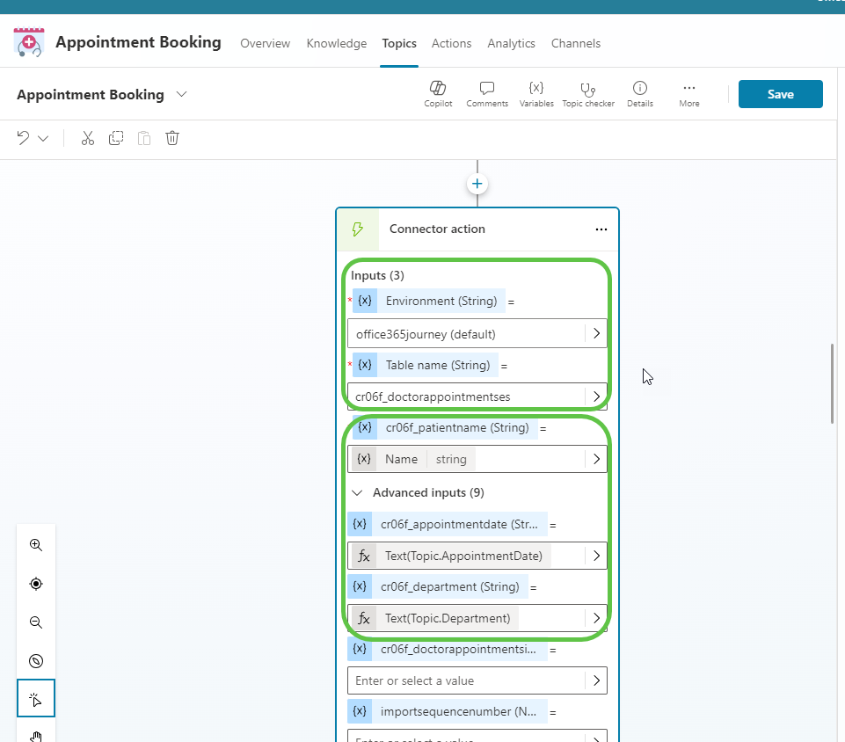Add a new node with the plus button
This screenshot has height=742, width=845.
[x=477, y=184]
